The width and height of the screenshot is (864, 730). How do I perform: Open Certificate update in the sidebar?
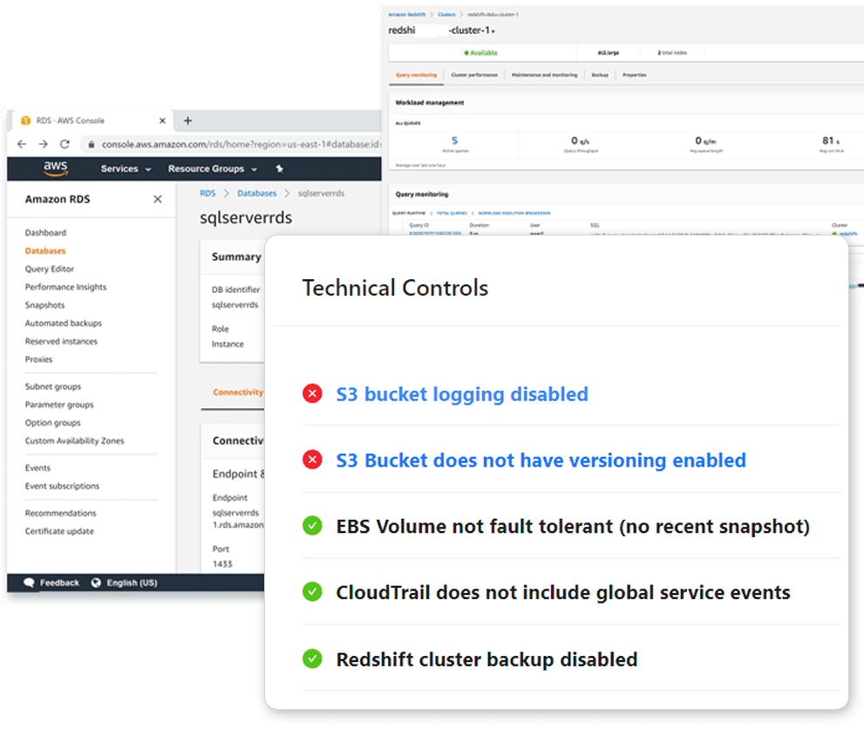point(59,531)
